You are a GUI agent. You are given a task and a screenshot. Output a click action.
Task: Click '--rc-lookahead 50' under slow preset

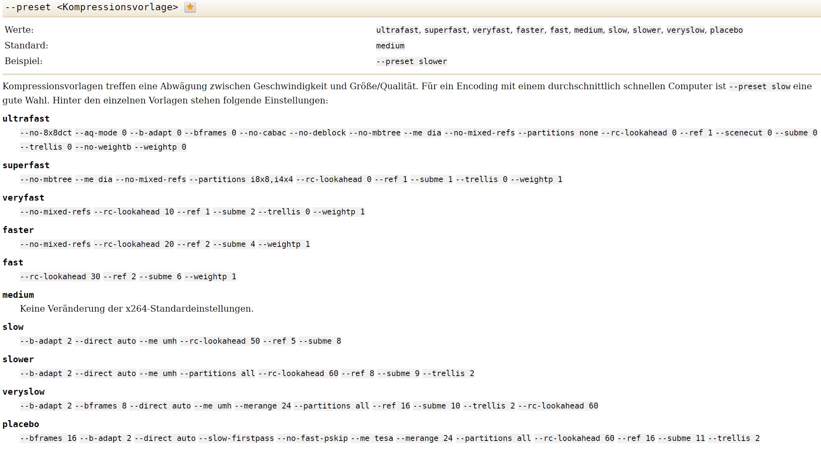220,341
